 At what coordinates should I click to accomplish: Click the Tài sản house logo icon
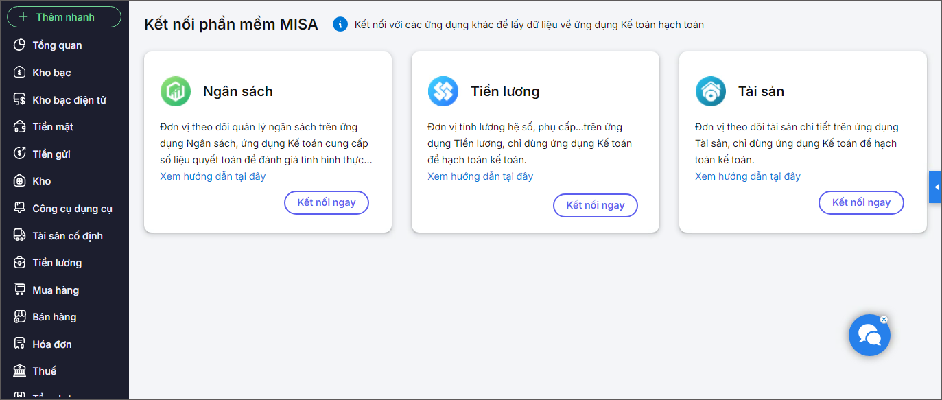(x=711, y=91)
